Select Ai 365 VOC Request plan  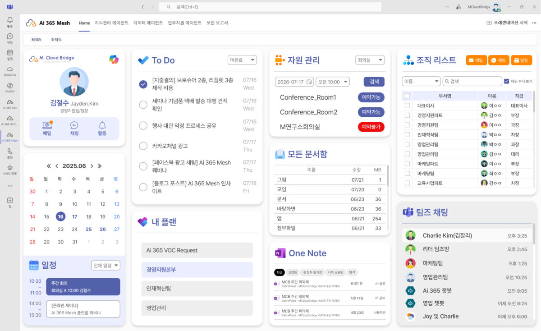pyautogui.click(x=197, y=250)
